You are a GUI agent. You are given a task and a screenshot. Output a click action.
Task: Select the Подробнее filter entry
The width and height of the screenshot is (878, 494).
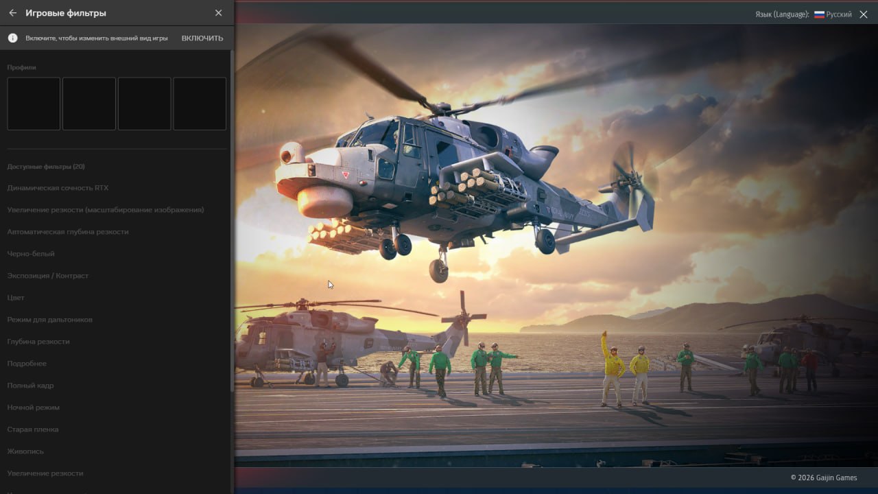click(x=27, y=364)
